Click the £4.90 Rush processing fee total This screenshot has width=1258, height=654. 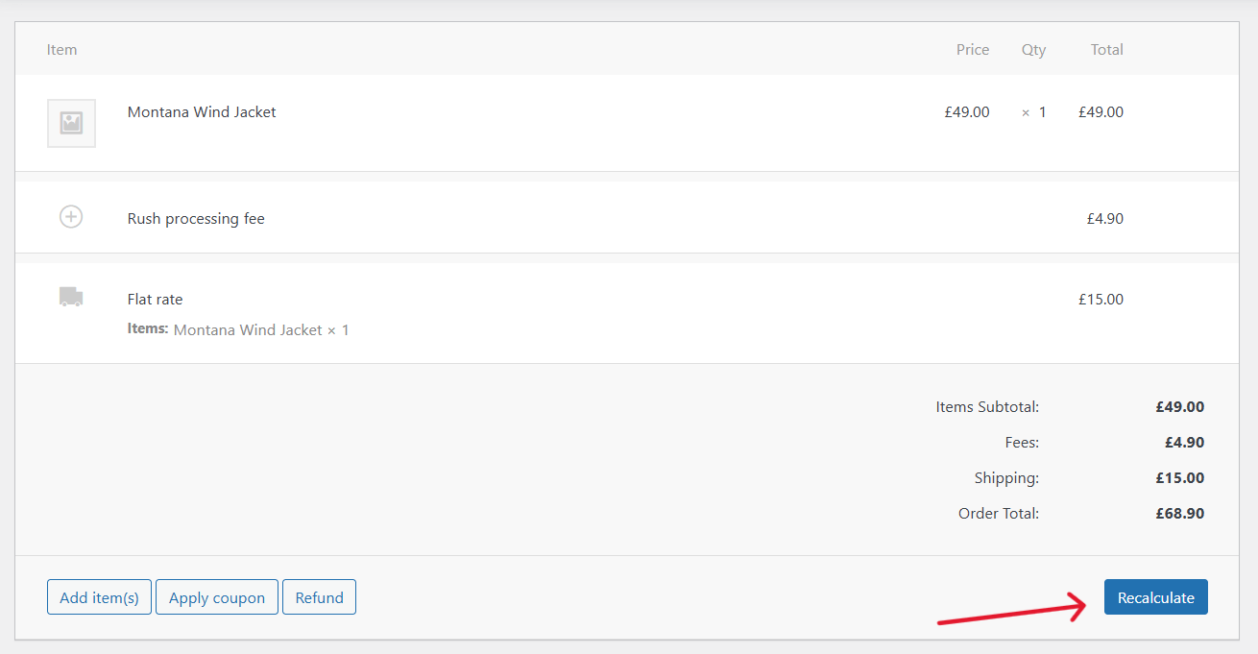point(1104,218)
